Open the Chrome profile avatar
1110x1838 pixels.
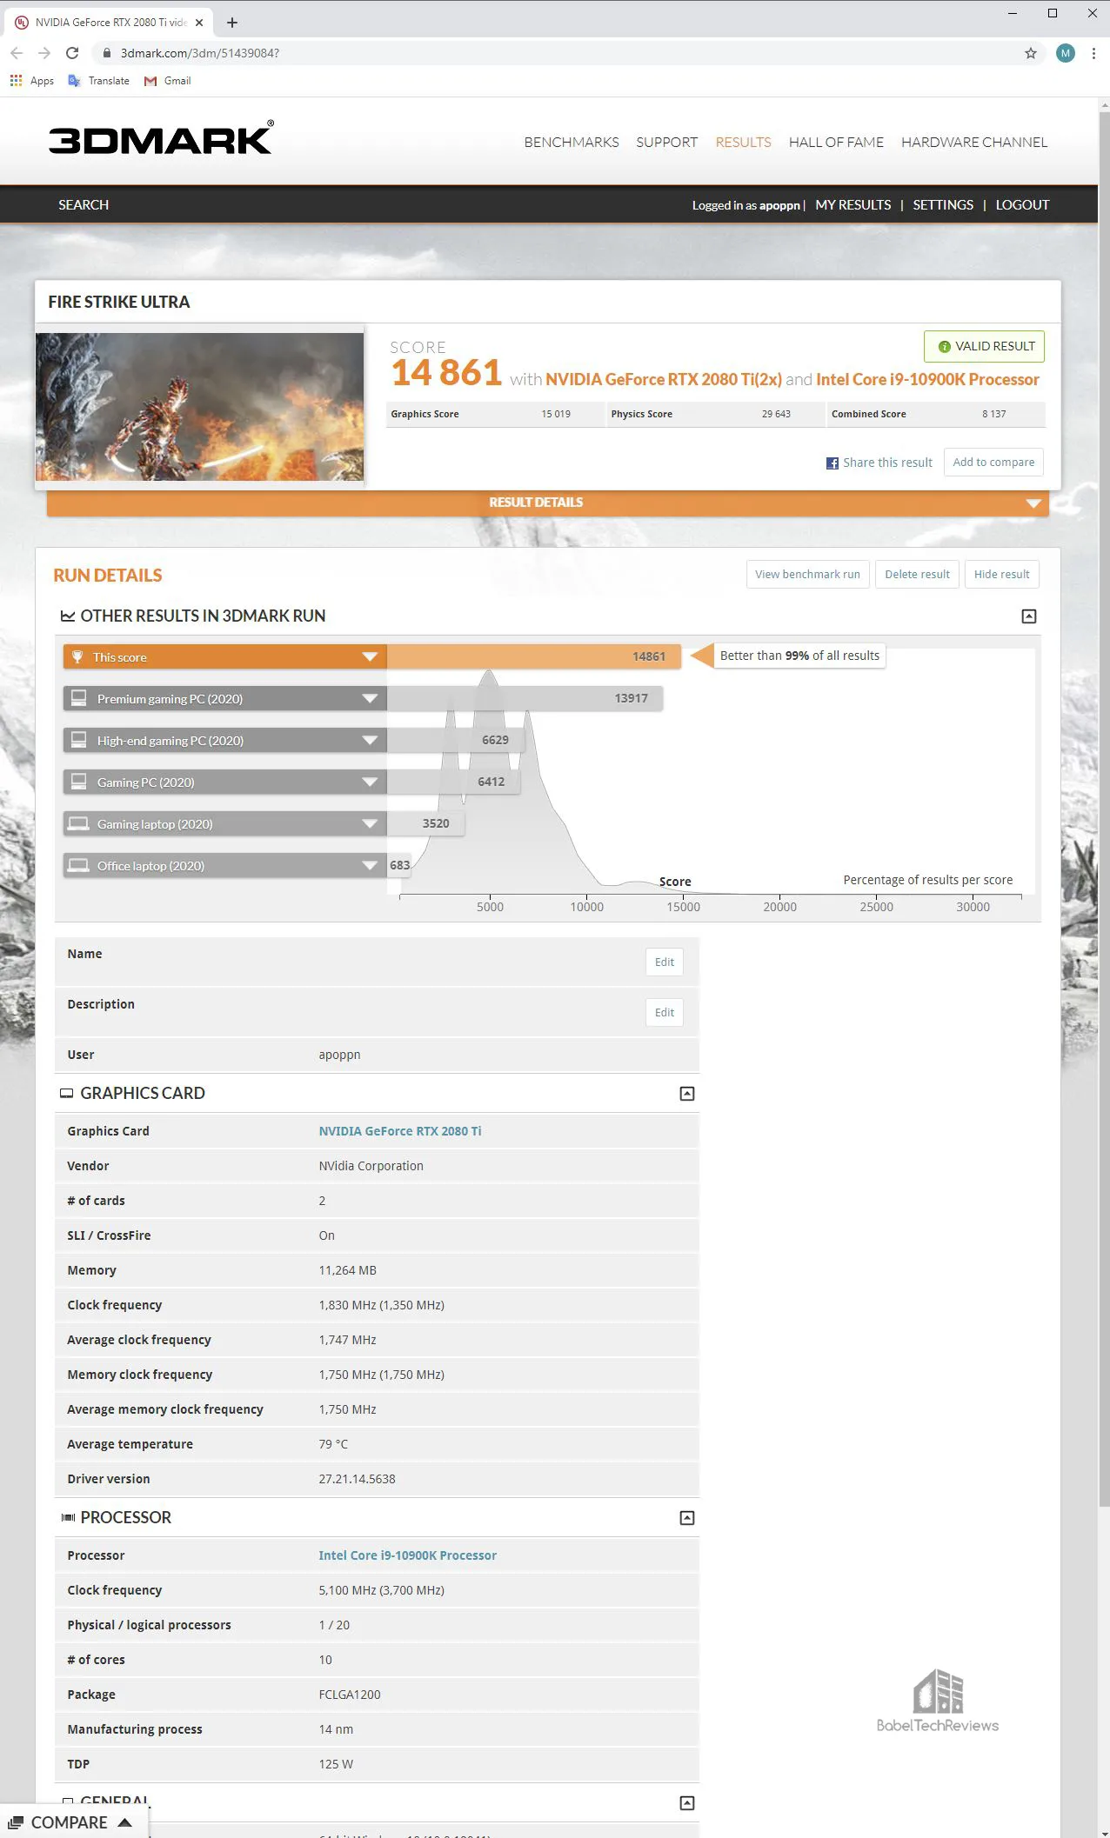coord(1066,53)
